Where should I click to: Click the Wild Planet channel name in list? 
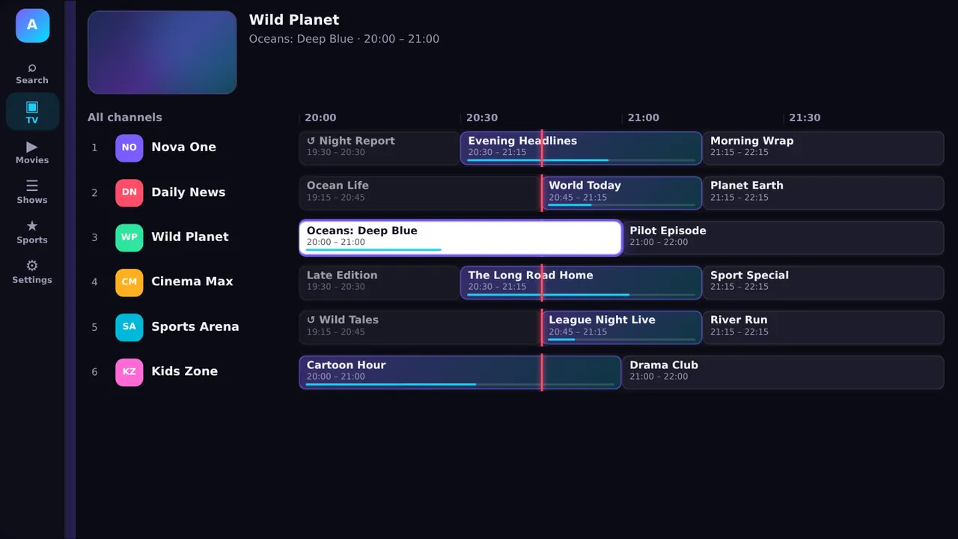pos(190,237)
